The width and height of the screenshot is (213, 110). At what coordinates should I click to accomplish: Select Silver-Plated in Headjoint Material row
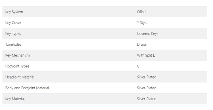coord(147,77)
